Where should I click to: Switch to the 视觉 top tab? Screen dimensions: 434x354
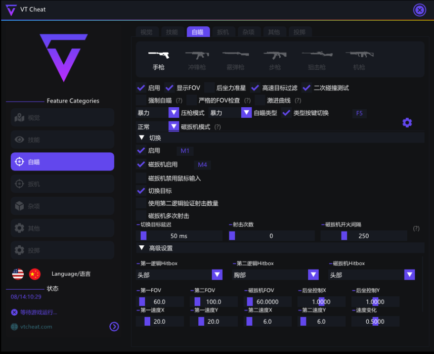point(146,32)
